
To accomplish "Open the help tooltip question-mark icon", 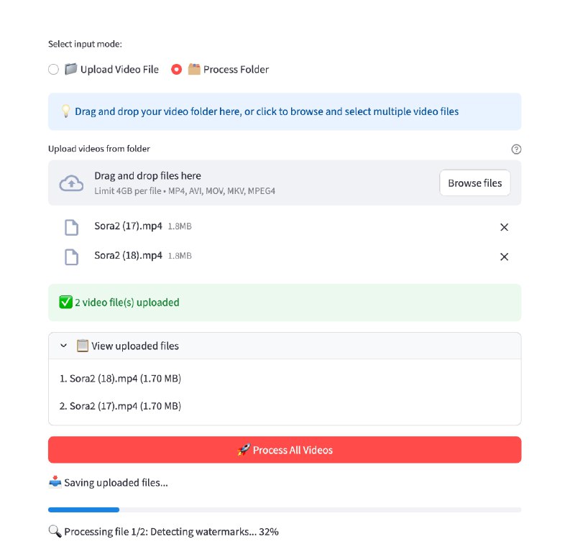I will coord(516,149).
